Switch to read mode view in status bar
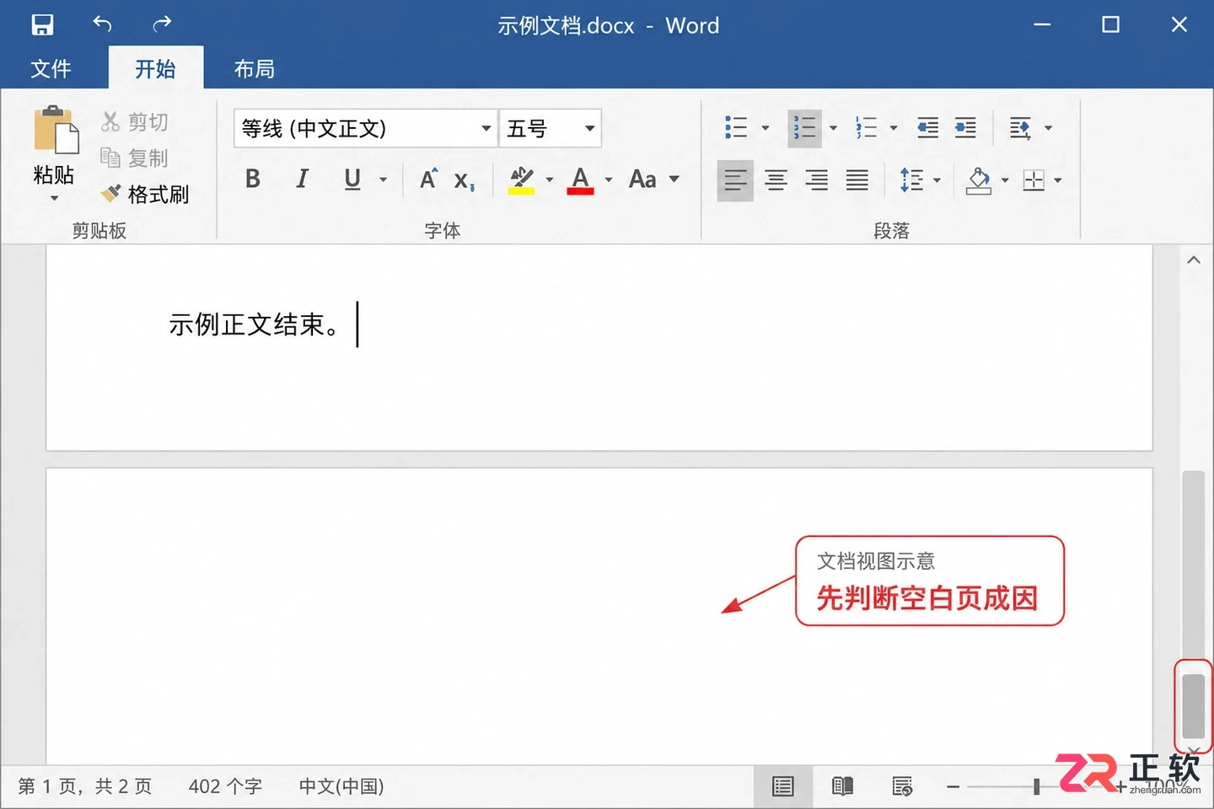Screen dimensions: 1214x809 (842, 787)
